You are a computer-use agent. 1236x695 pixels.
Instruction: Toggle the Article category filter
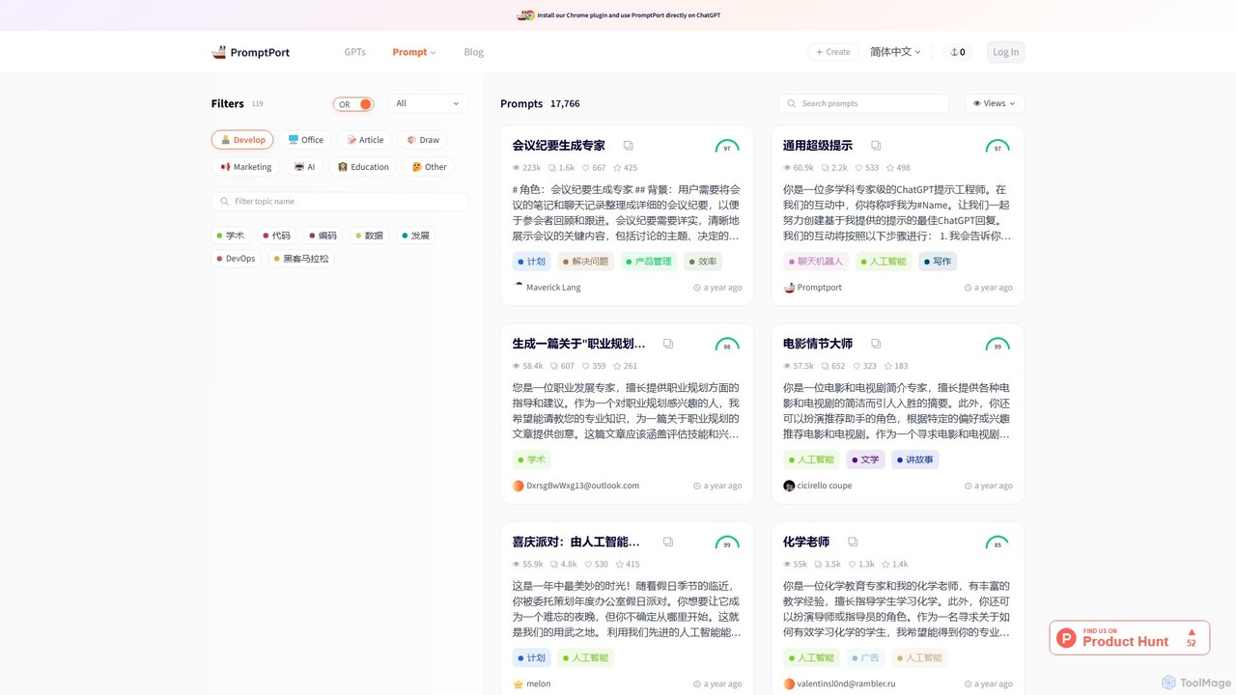[365, 140]
